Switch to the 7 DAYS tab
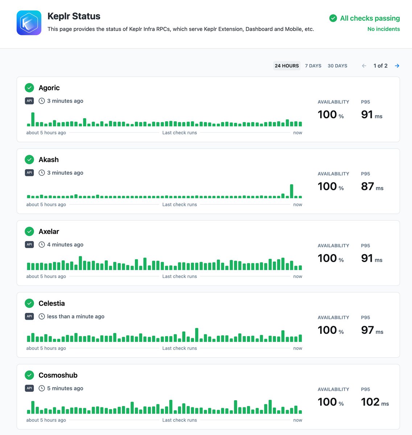The height and width of the screenshot is (435, 412). tap(313, 66)
